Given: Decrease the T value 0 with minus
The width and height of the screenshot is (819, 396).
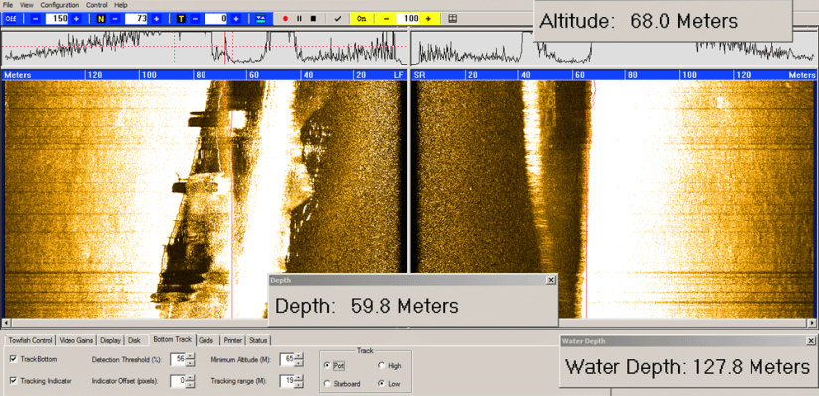Looking at the screenshot, I should [195, 18].
